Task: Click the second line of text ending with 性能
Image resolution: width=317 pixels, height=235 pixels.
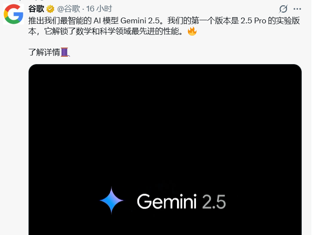Action: tap(106, 31)
